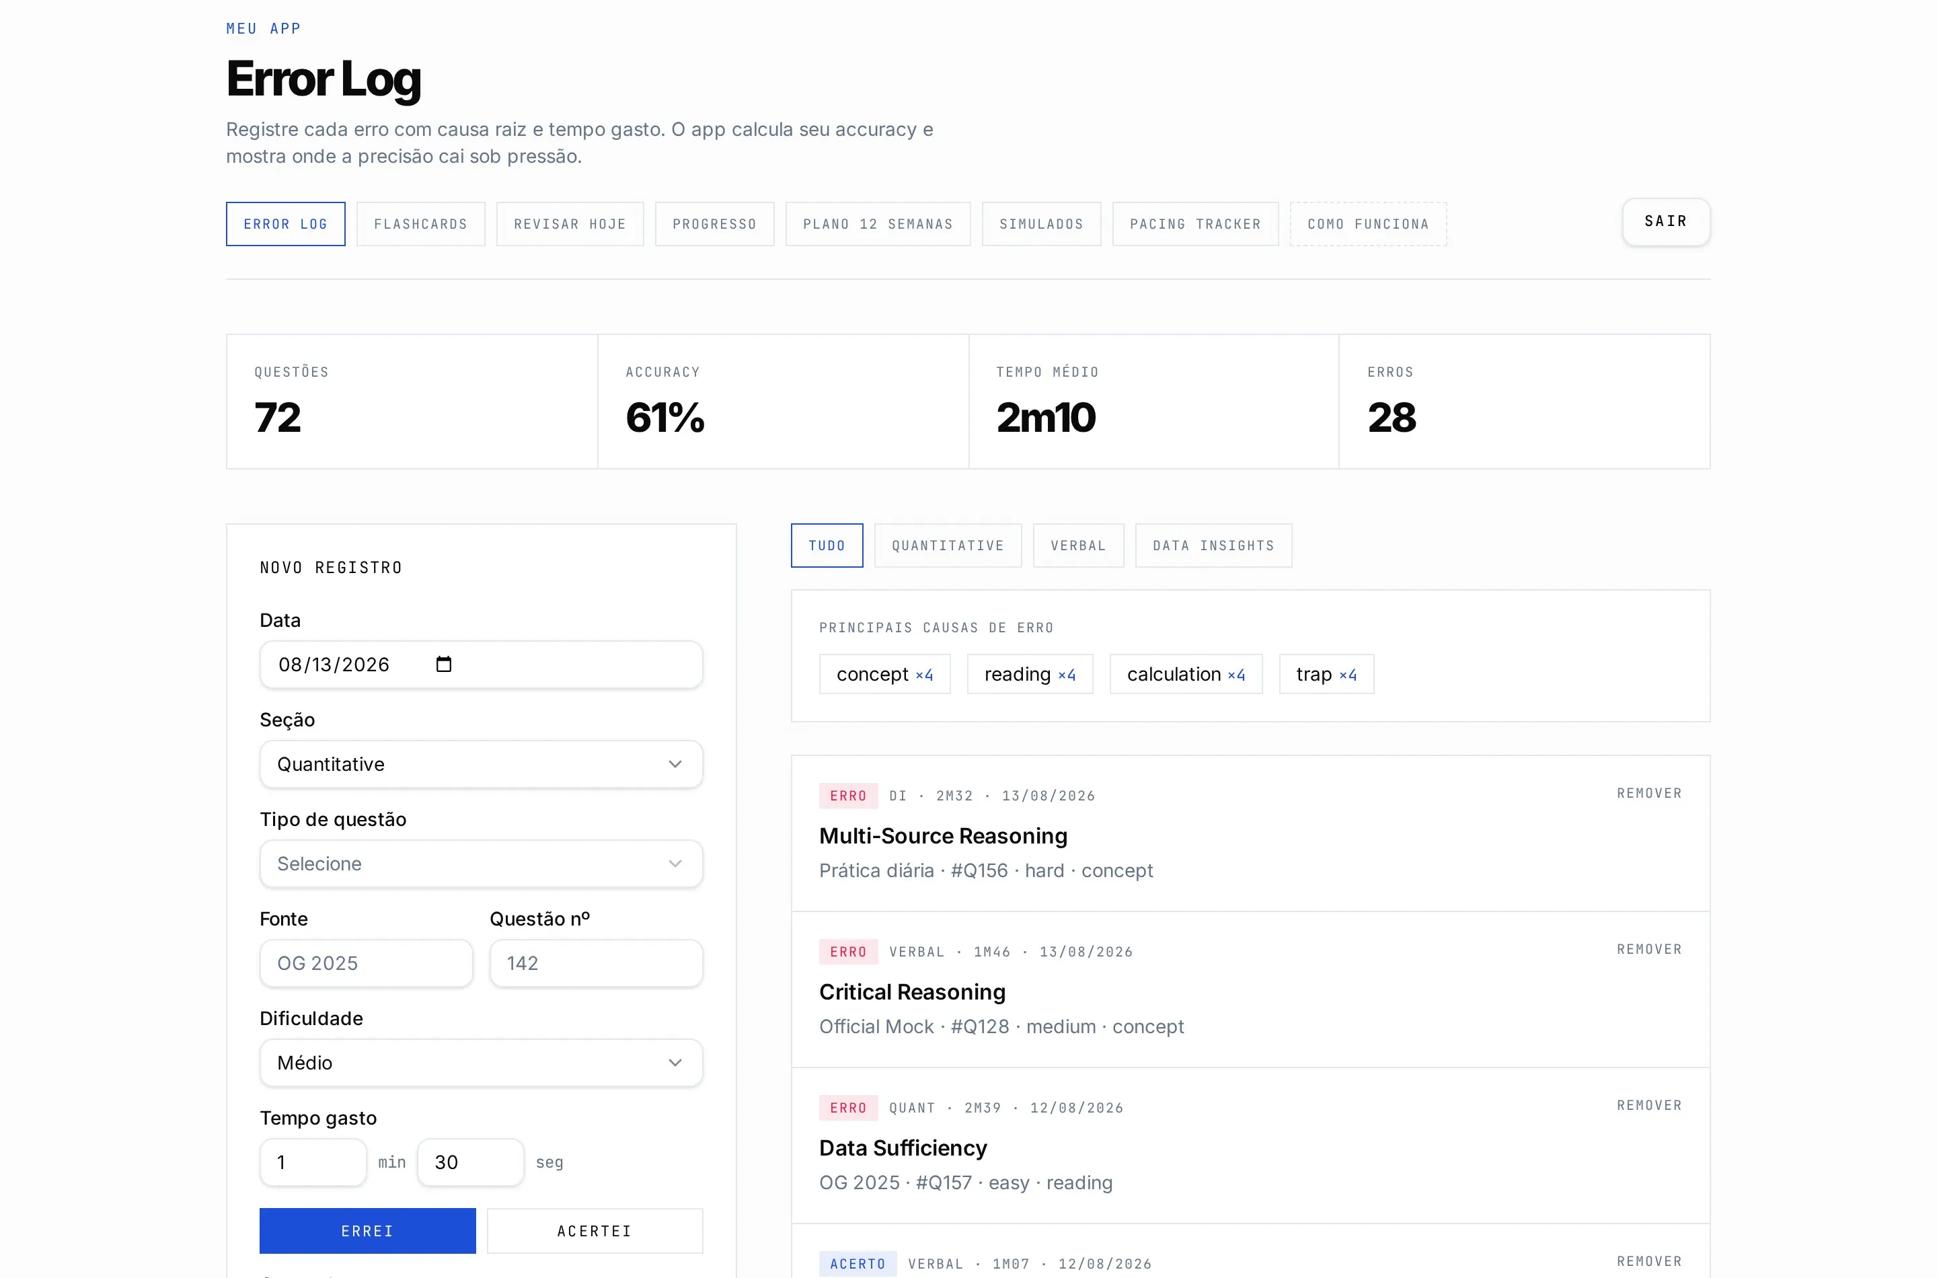Click the minutes input under Tempo gasto
This screenshot has width=1937, height=1278.
click(x=313, y=1162)
